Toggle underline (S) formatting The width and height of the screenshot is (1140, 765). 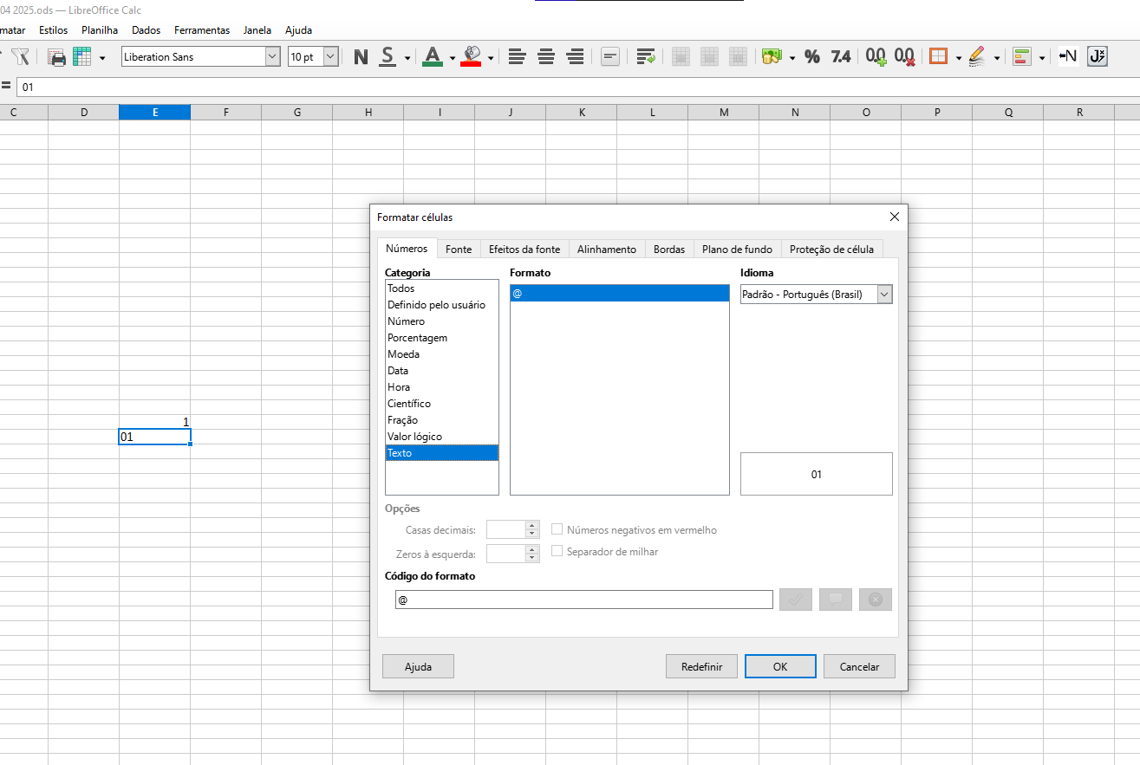388,57
